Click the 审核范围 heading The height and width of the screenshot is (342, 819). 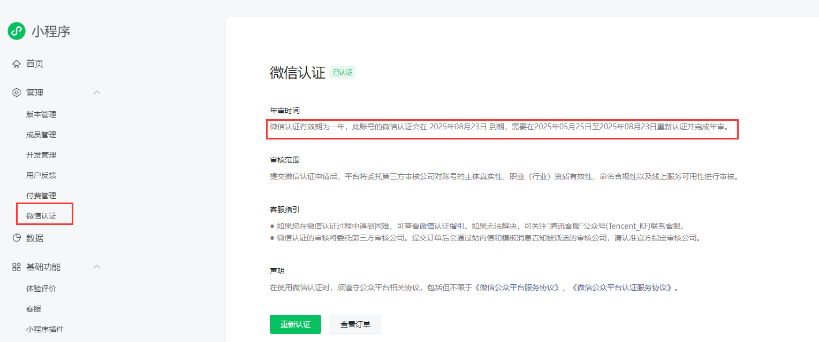(x=285, y=160)
